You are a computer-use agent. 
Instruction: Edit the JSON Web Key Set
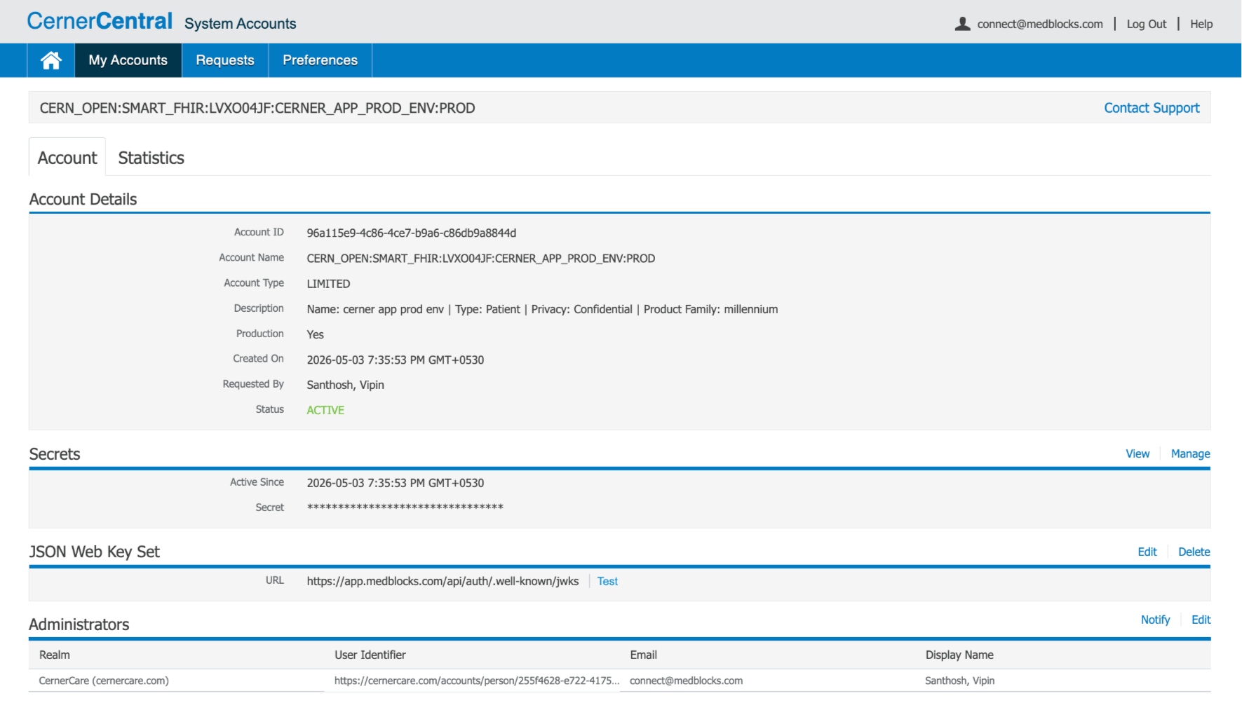coord(1147,552)
